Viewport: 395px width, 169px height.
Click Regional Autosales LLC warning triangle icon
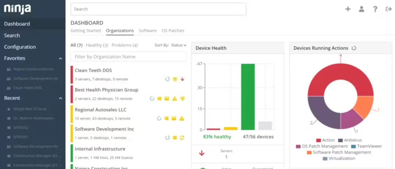pos(182,118)
